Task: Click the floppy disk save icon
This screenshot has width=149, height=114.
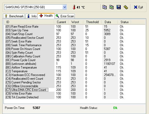Action: coord(119,7)
